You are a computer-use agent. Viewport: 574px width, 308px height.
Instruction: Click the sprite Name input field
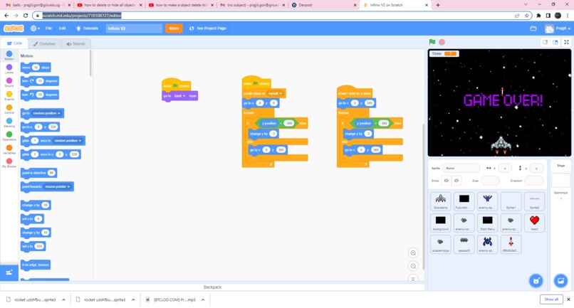point(461,168)
